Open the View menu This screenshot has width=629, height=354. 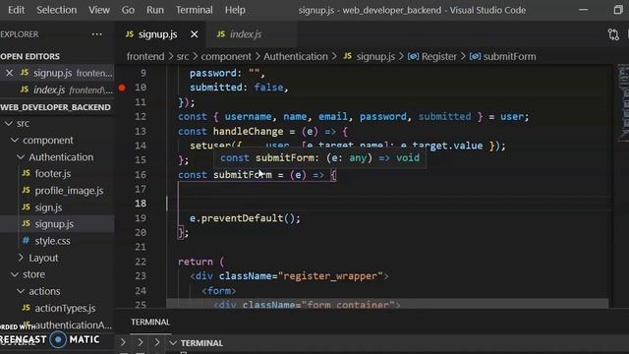point(99,10)
